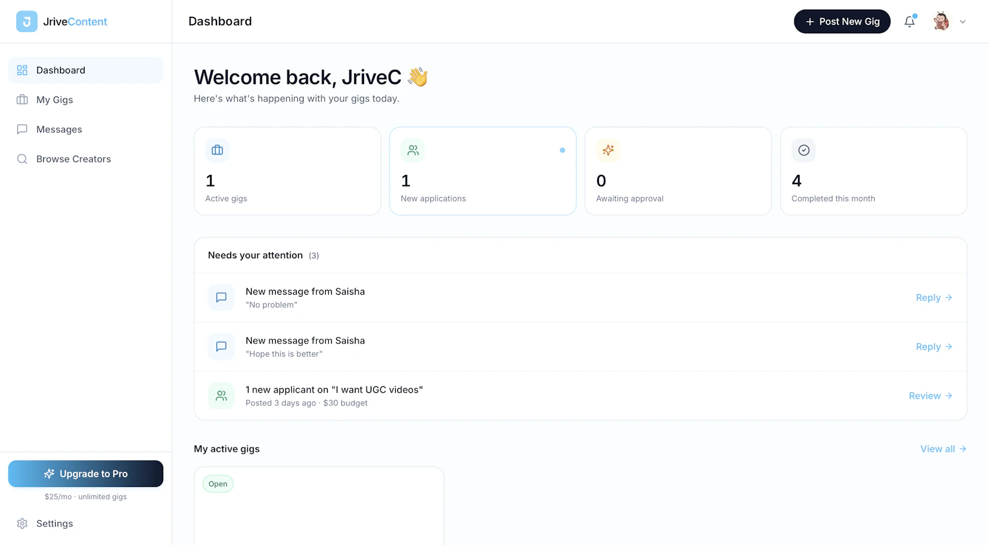This screenshot has height=545, width=989.
Task: Click the JriveContent brand name
Action: pyautogui.click(x=75, y=22)
